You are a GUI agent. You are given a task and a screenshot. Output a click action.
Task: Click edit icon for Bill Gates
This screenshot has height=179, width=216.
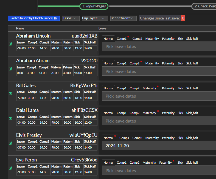pyautogui.click(x=11, y=93)
